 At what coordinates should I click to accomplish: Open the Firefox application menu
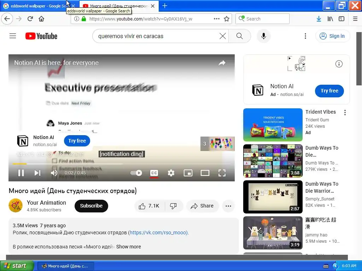(x=355, y=19)
